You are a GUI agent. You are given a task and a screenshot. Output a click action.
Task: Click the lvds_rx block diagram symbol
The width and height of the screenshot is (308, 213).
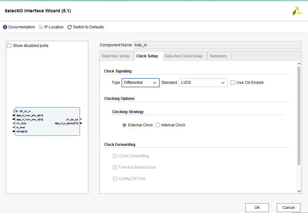tap(47, 121)
